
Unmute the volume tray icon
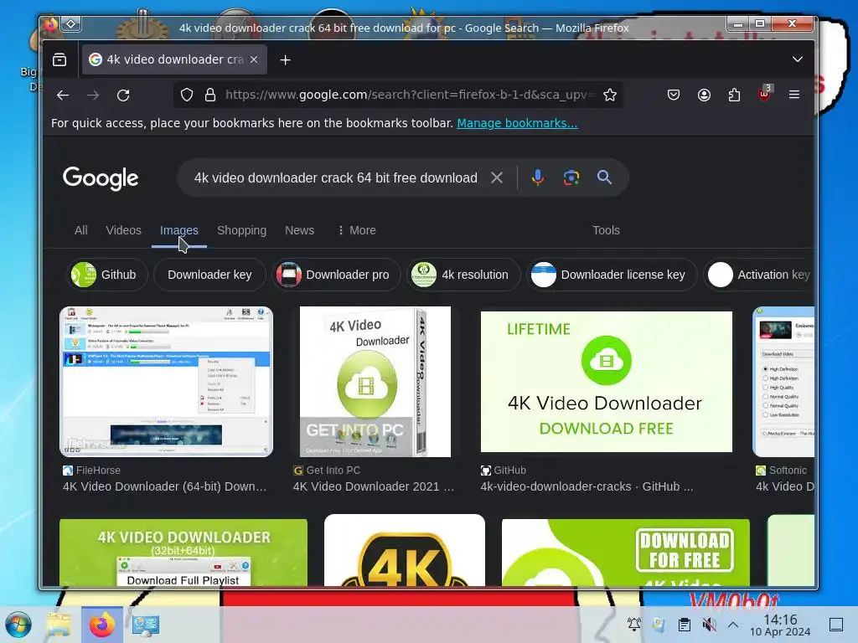(x=709, y=625)
